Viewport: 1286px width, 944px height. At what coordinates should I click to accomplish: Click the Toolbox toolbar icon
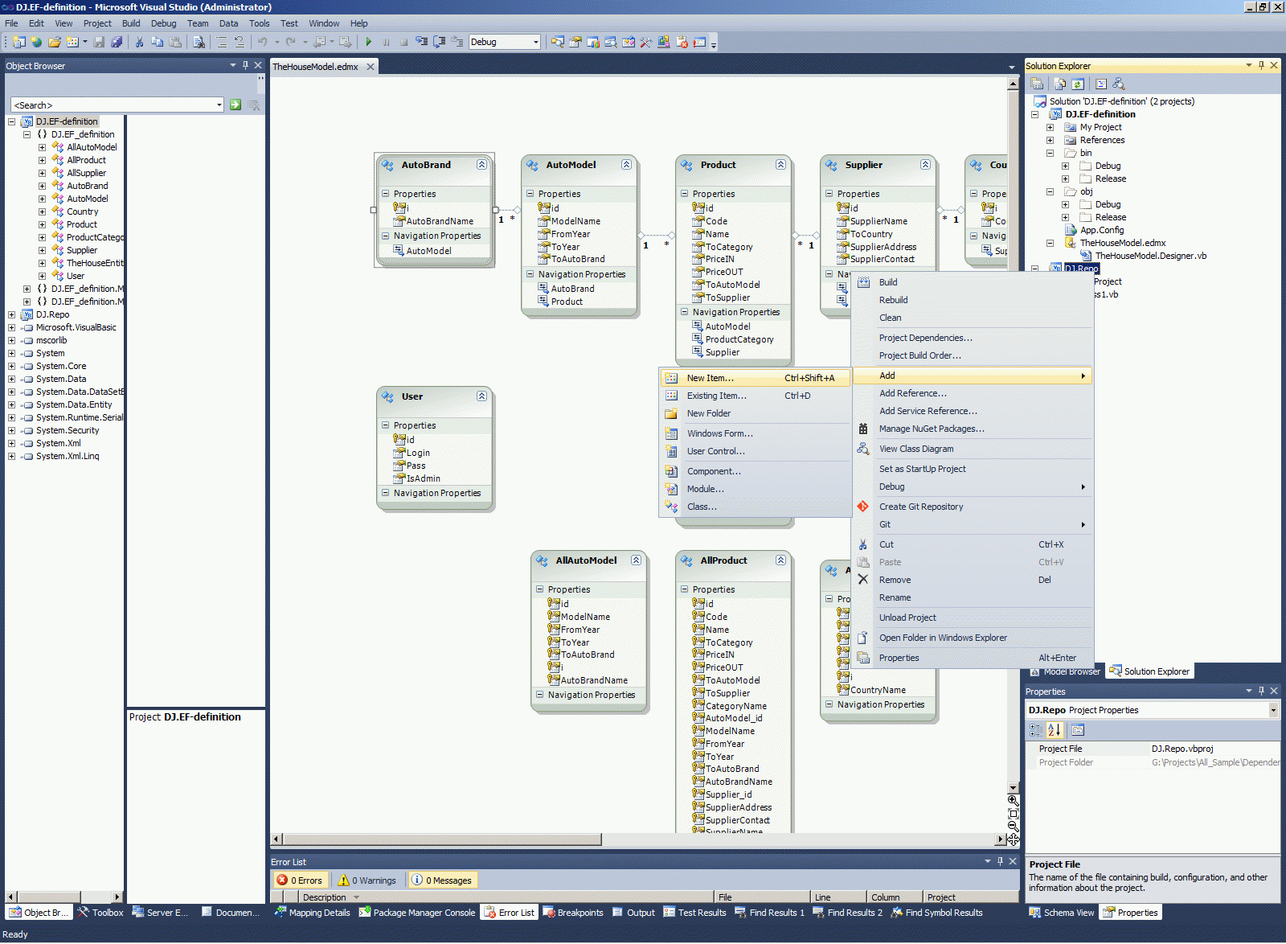(646, 42)
